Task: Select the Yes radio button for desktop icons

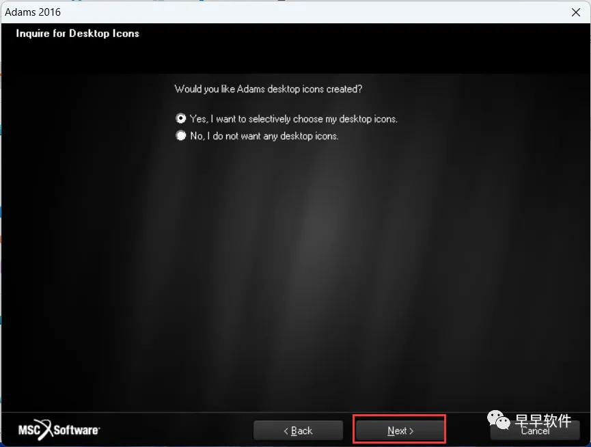Action: pos(181,119)
